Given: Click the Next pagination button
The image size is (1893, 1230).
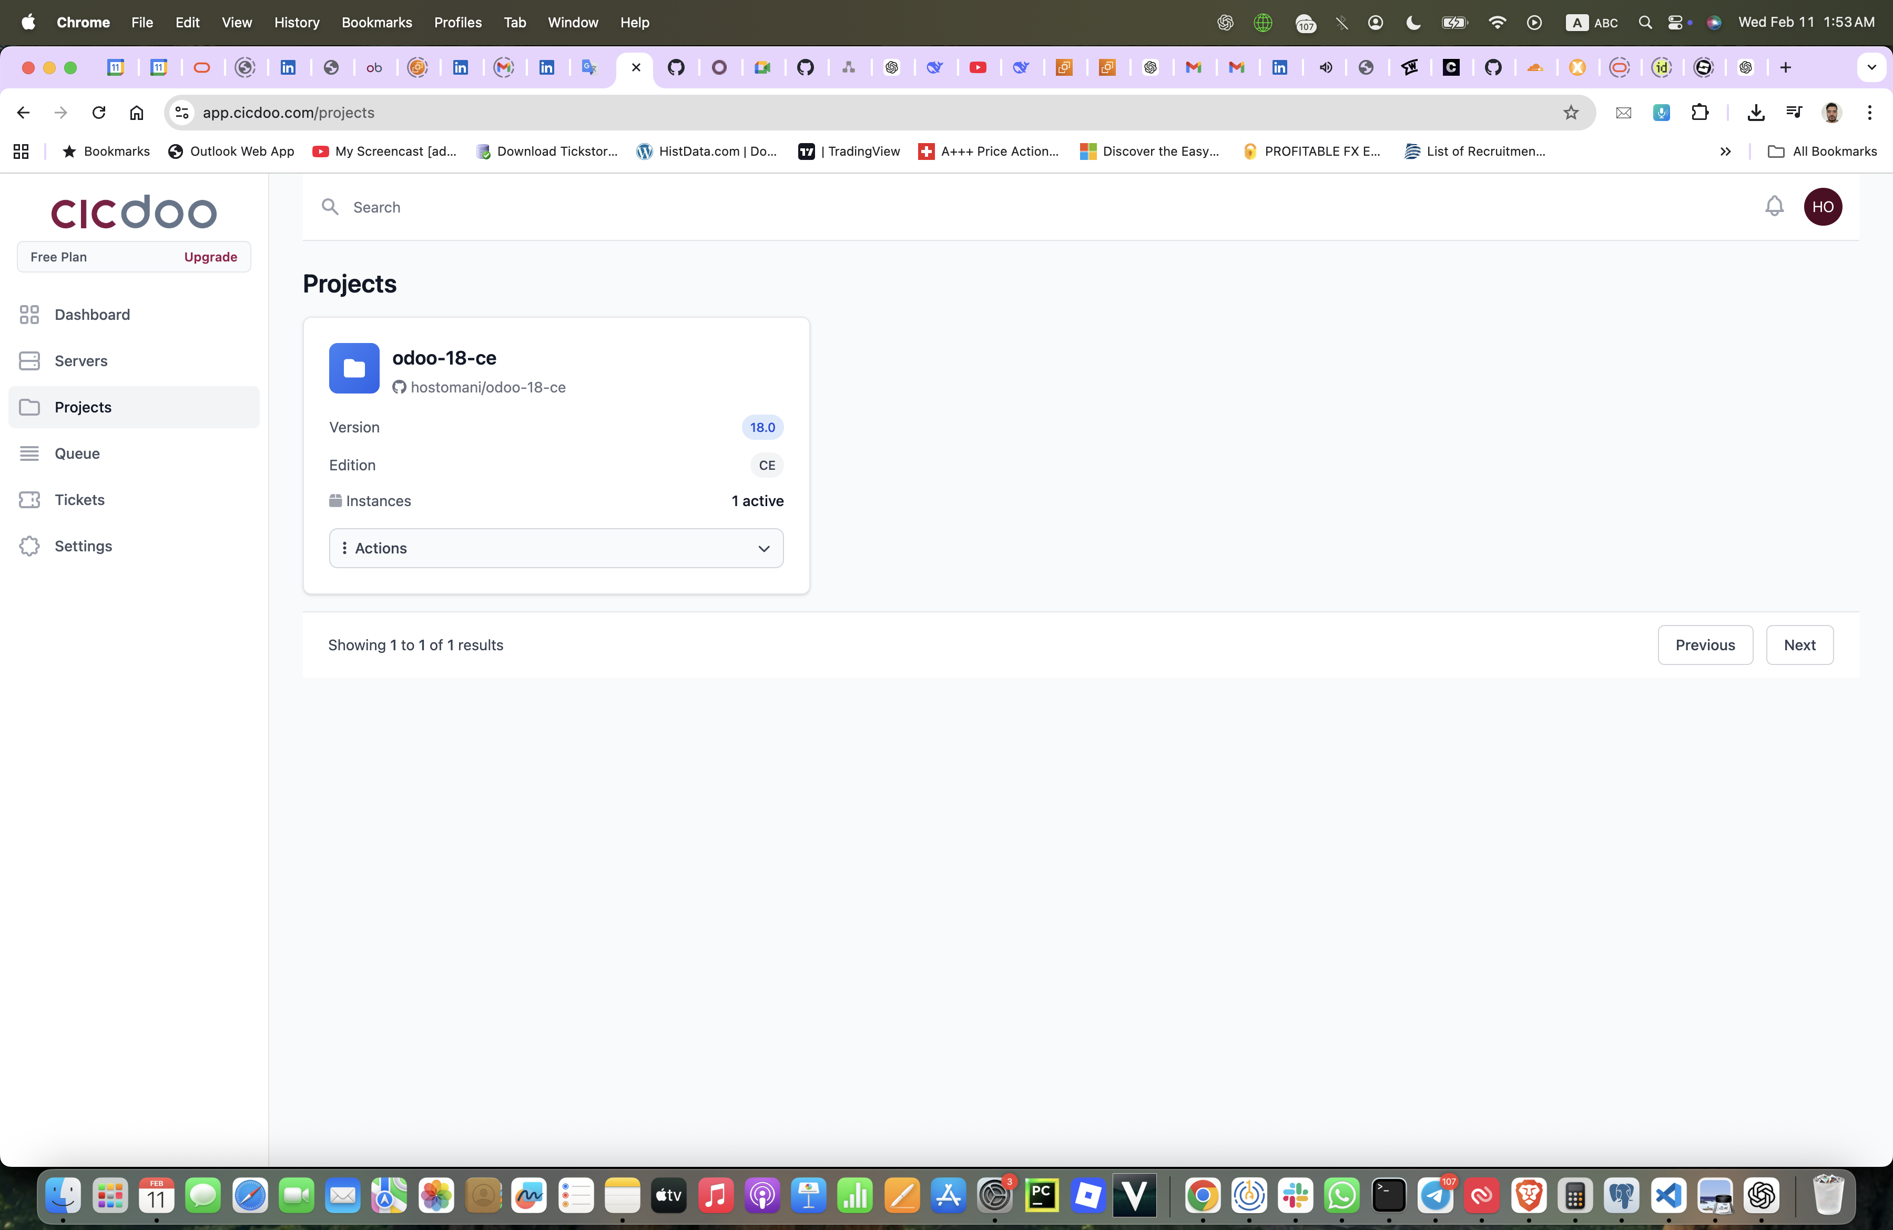Looking at the screenshot, I should click(x=1799, y=645).
